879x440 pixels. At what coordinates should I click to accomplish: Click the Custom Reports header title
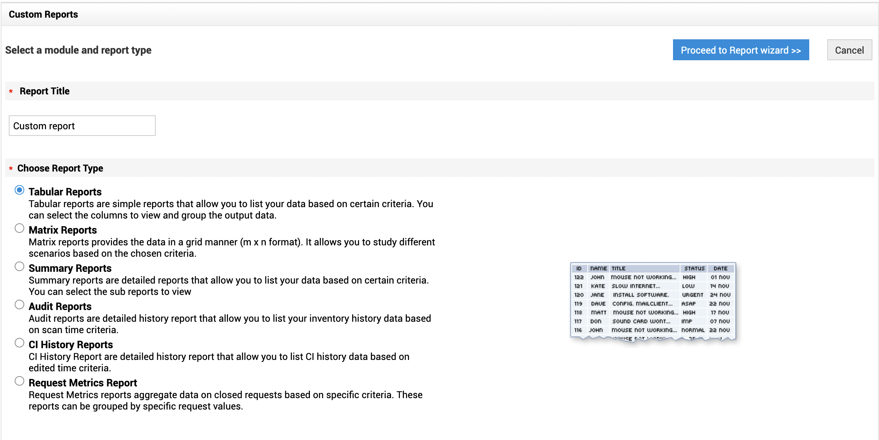(x=43, y=14)
